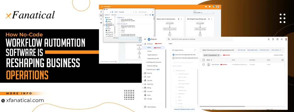This screenshot has height=112, width=294.
Task: Click the Organize menu in Open dialog
Action: pos(107,15)
